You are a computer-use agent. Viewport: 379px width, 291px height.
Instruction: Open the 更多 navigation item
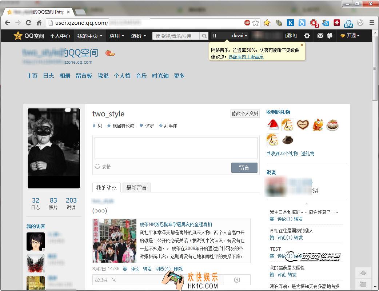click(179, 76)
